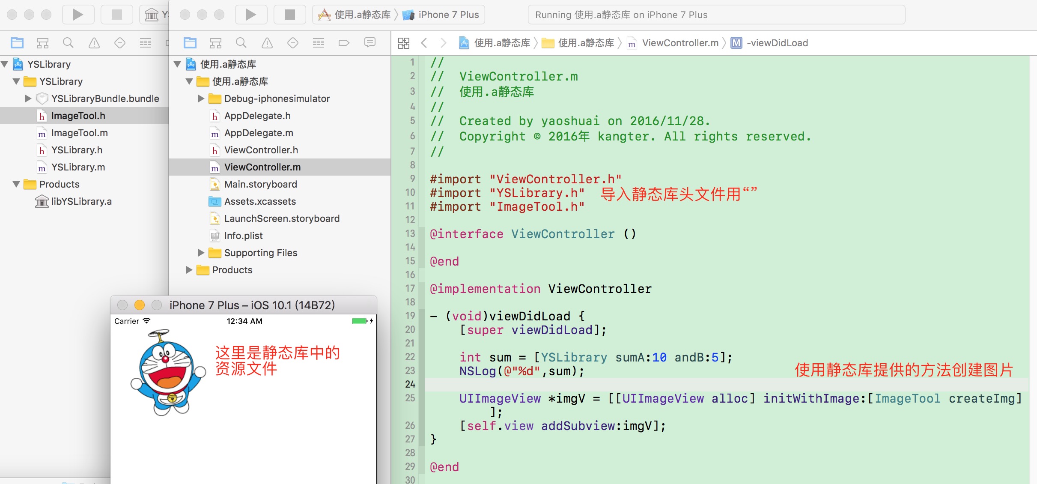Show Debug navigator in front window

click(318, 42)
